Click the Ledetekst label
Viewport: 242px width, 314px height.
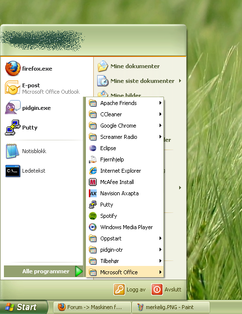click(34, 171)
